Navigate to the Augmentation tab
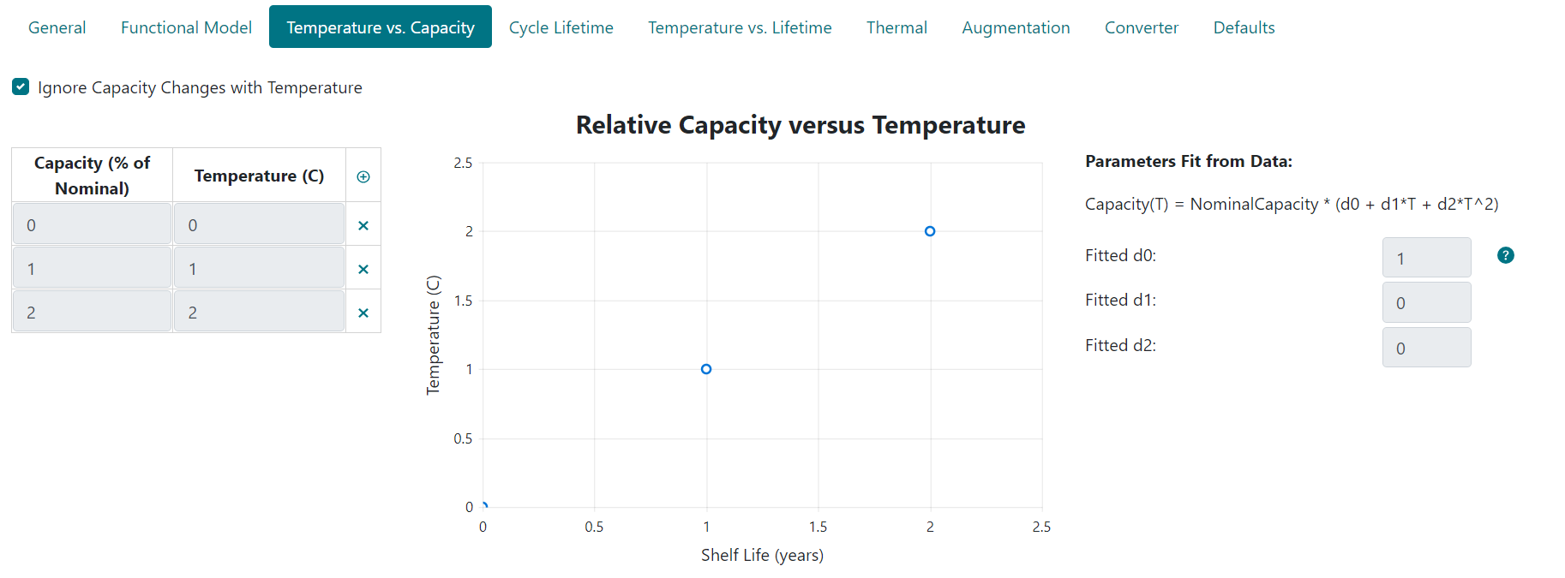 (1016, 27)
